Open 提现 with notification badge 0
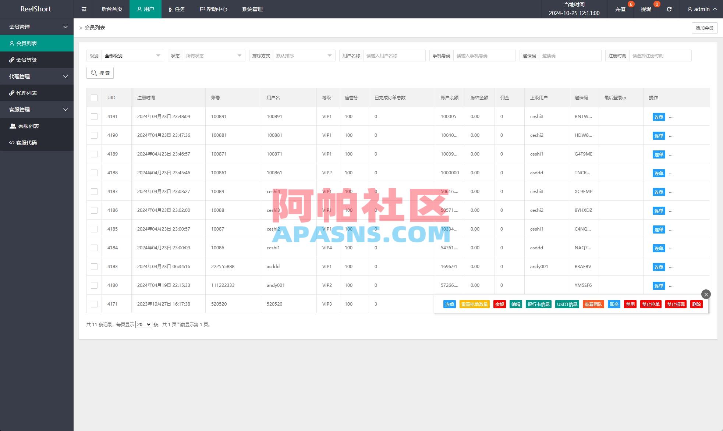Viewport: 723px width, 431px height. pyautogui.click(x=645, y=9)
